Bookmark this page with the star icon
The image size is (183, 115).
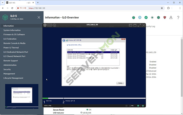point(162,8)
